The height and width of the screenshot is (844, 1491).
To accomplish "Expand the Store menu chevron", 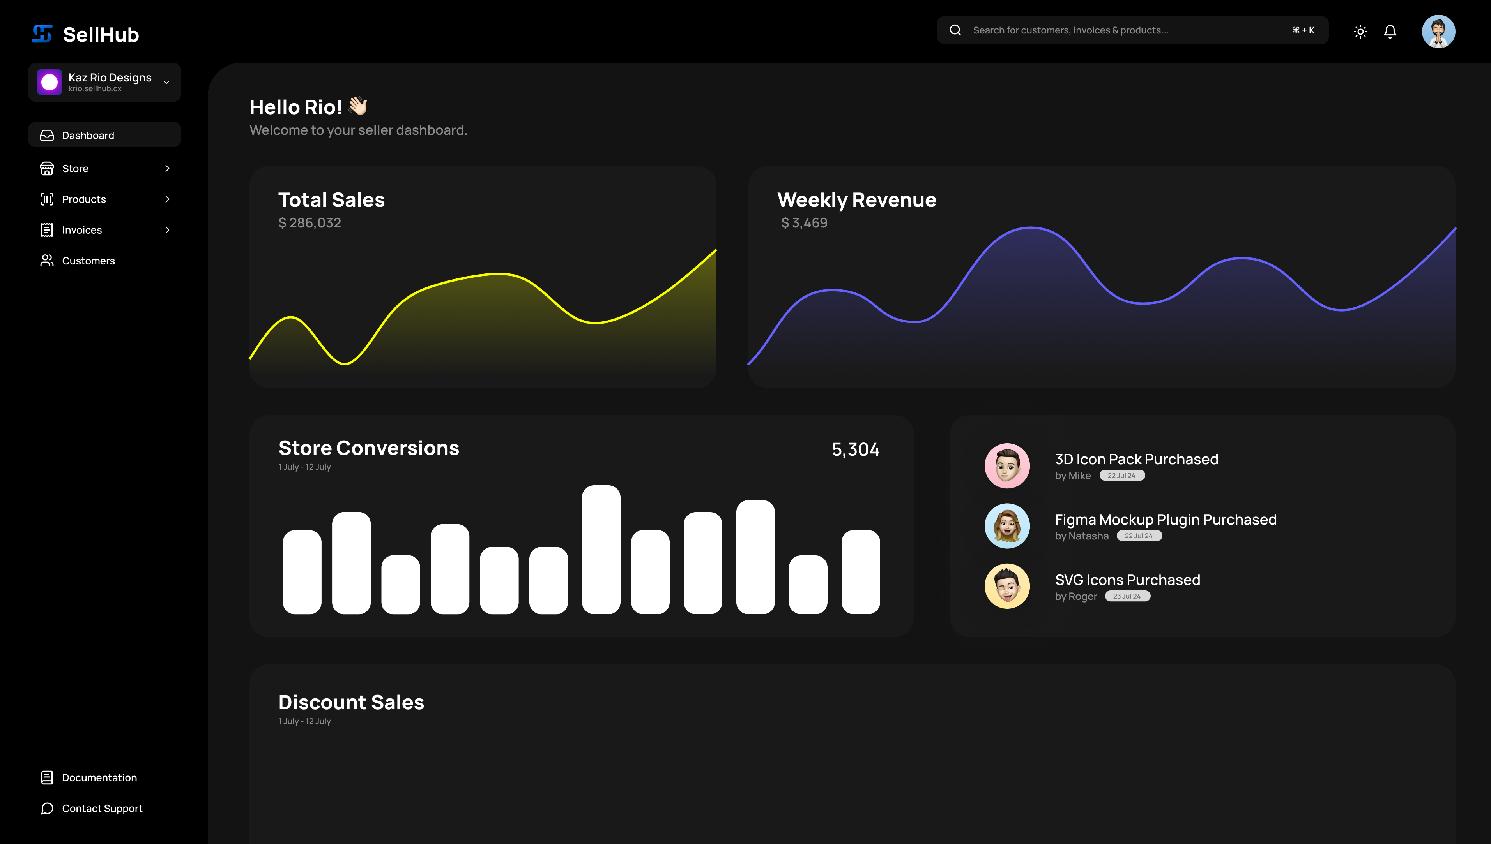I will pos(167,168).
